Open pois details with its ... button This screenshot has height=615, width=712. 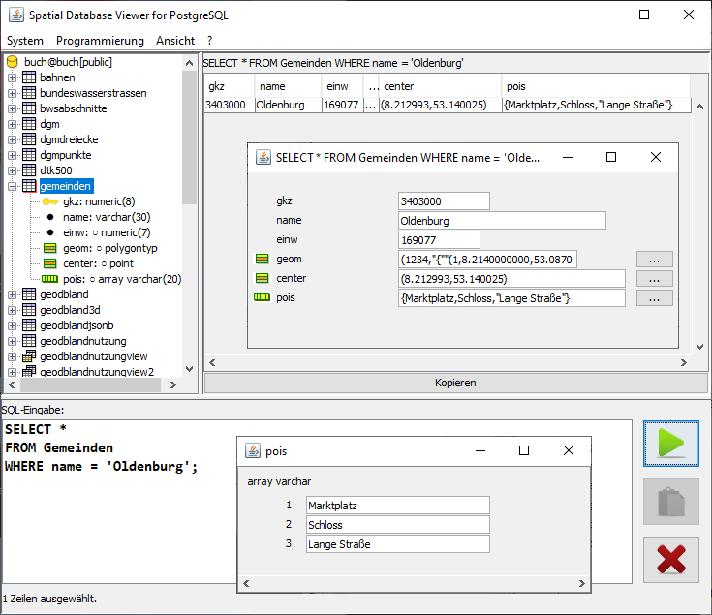[x=654, y=298]
